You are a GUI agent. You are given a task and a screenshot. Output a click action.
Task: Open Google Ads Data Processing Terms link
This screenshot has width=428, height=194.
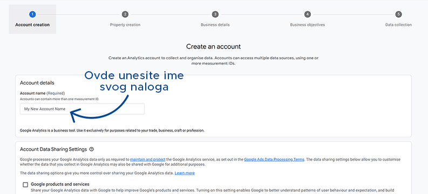coord(274,160)
